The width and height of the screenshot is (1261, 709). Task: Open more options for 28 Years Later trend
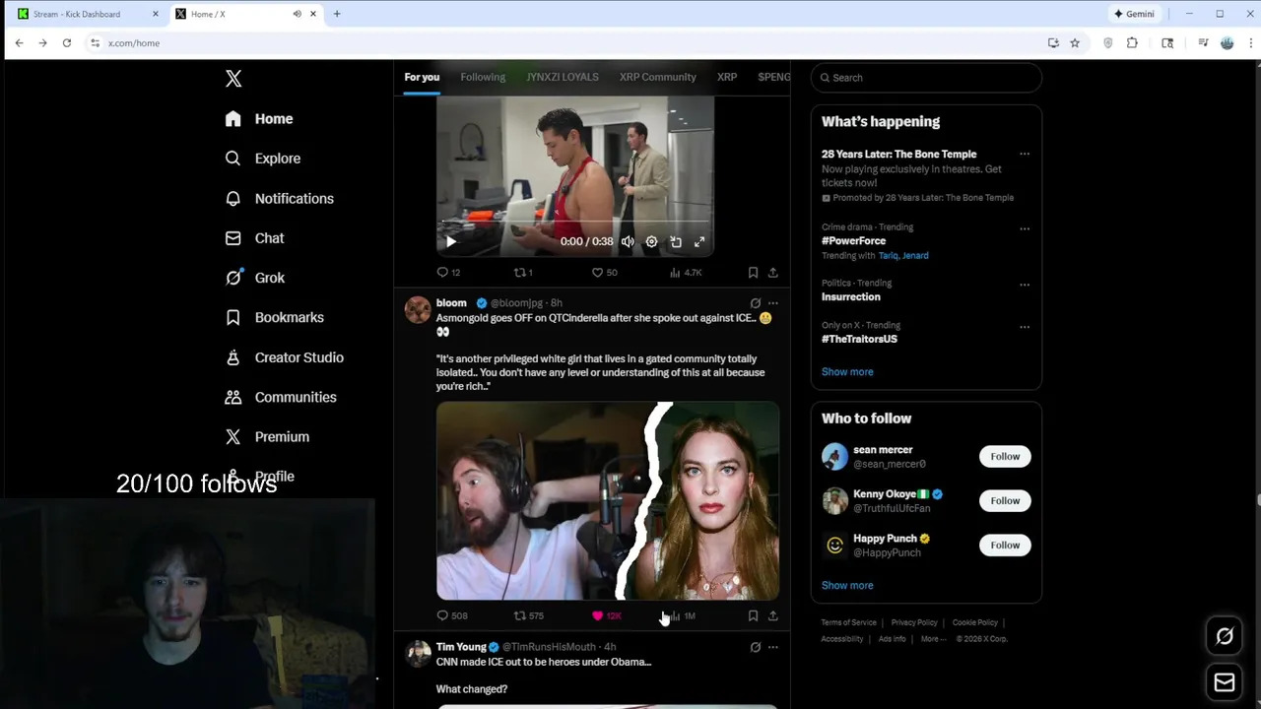point(1025,155)
